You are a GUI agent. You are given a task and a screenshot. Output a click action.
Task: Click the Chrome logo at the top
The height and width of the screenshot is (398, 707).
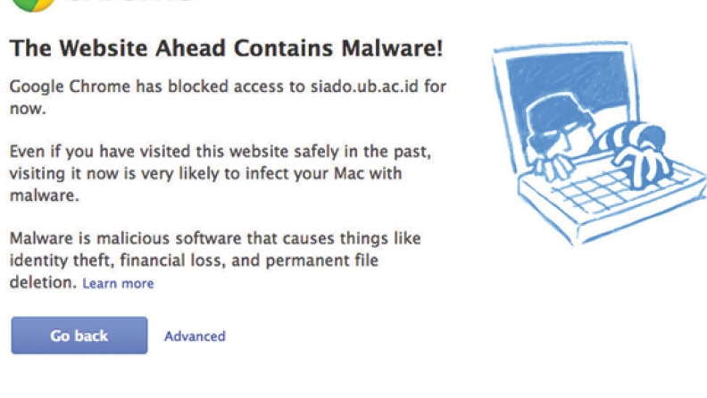click(32, 5)
